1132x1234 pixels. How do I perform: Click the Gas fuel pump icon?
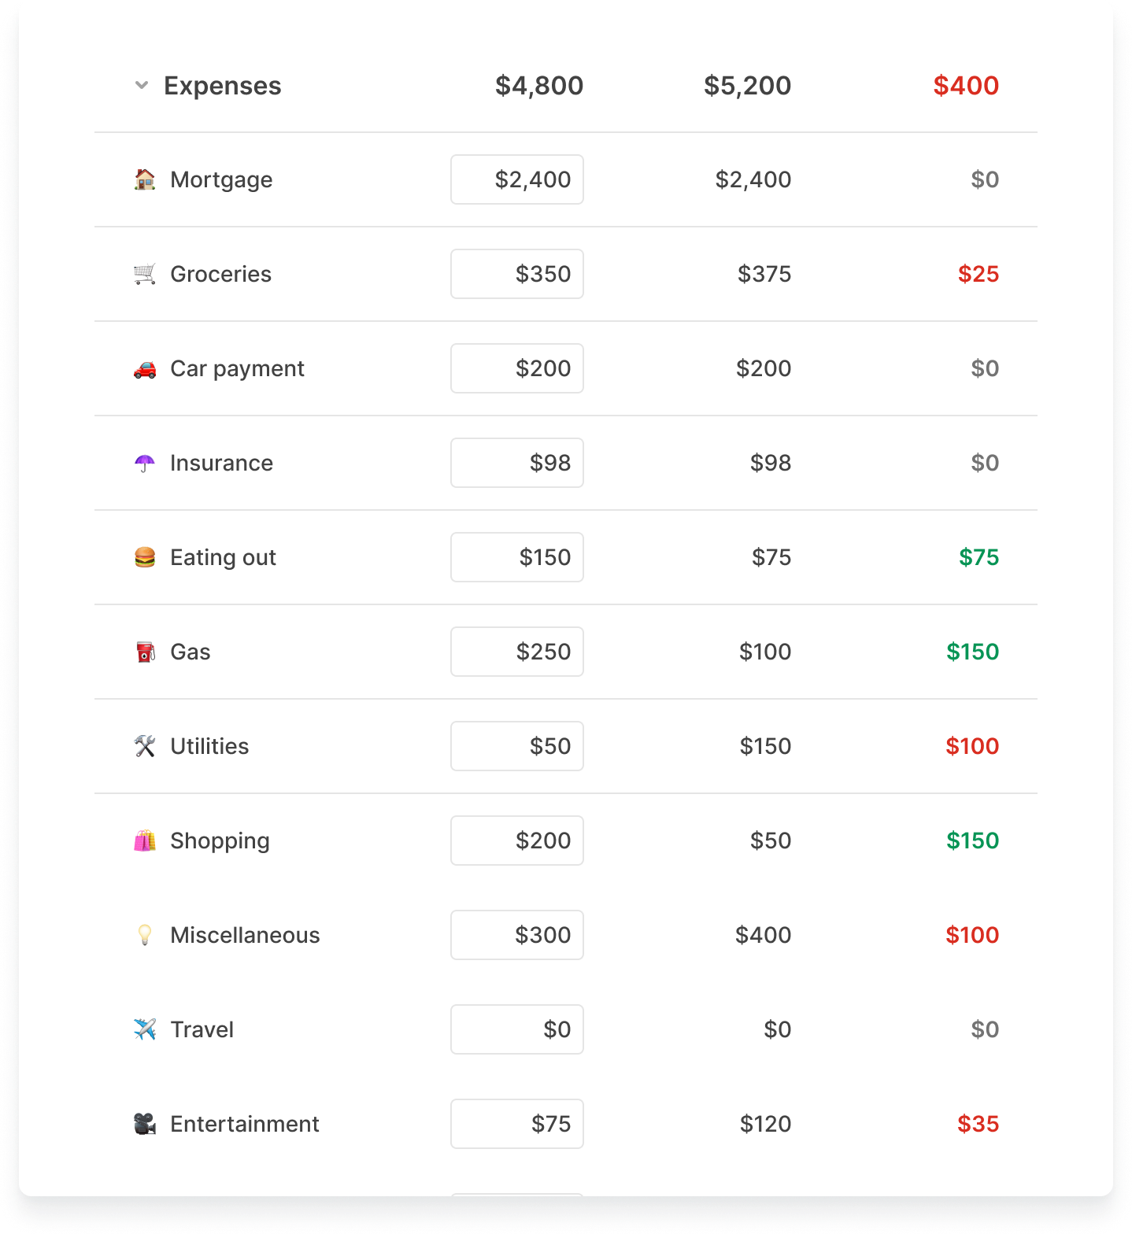click(145, 652)
